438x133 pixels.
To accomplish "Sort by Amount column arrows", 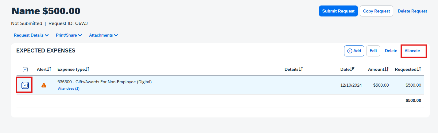I will [x=387, y=70].
